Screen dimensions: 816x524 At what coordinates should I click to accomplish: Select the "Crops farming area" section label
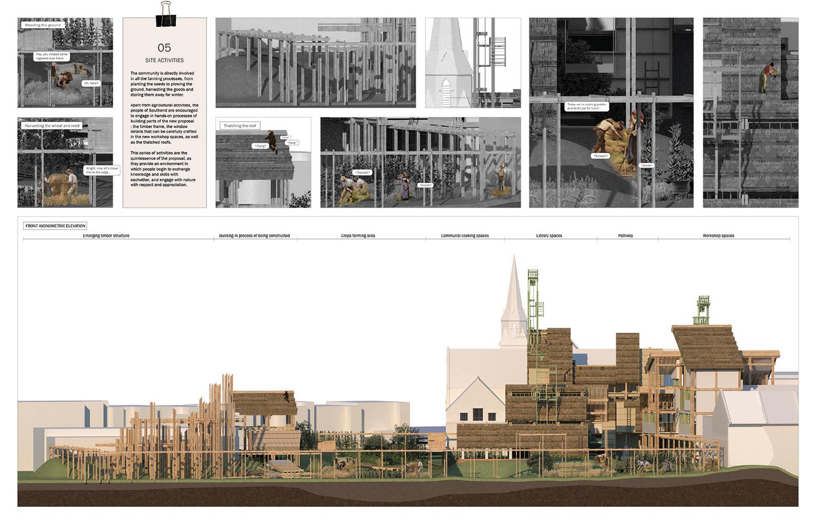[x=358, y=236]
